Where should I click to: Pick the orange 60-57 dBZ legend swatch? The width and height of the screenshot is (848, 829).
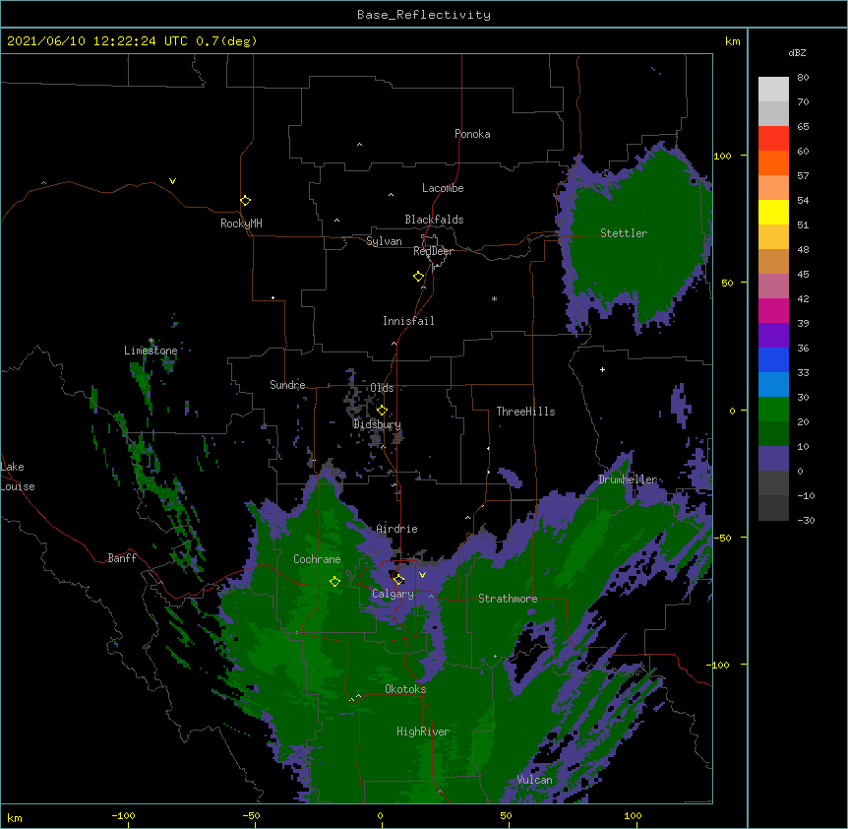coord(773,162)
